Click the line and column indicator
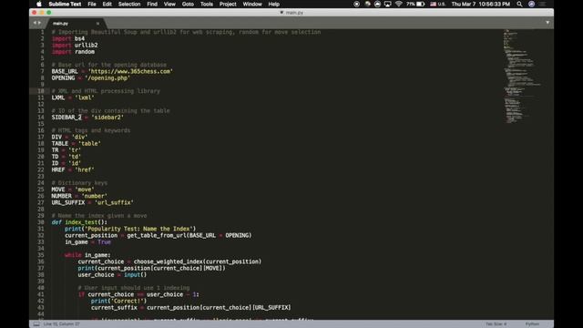583x328 pixels. tap(61, 324)
